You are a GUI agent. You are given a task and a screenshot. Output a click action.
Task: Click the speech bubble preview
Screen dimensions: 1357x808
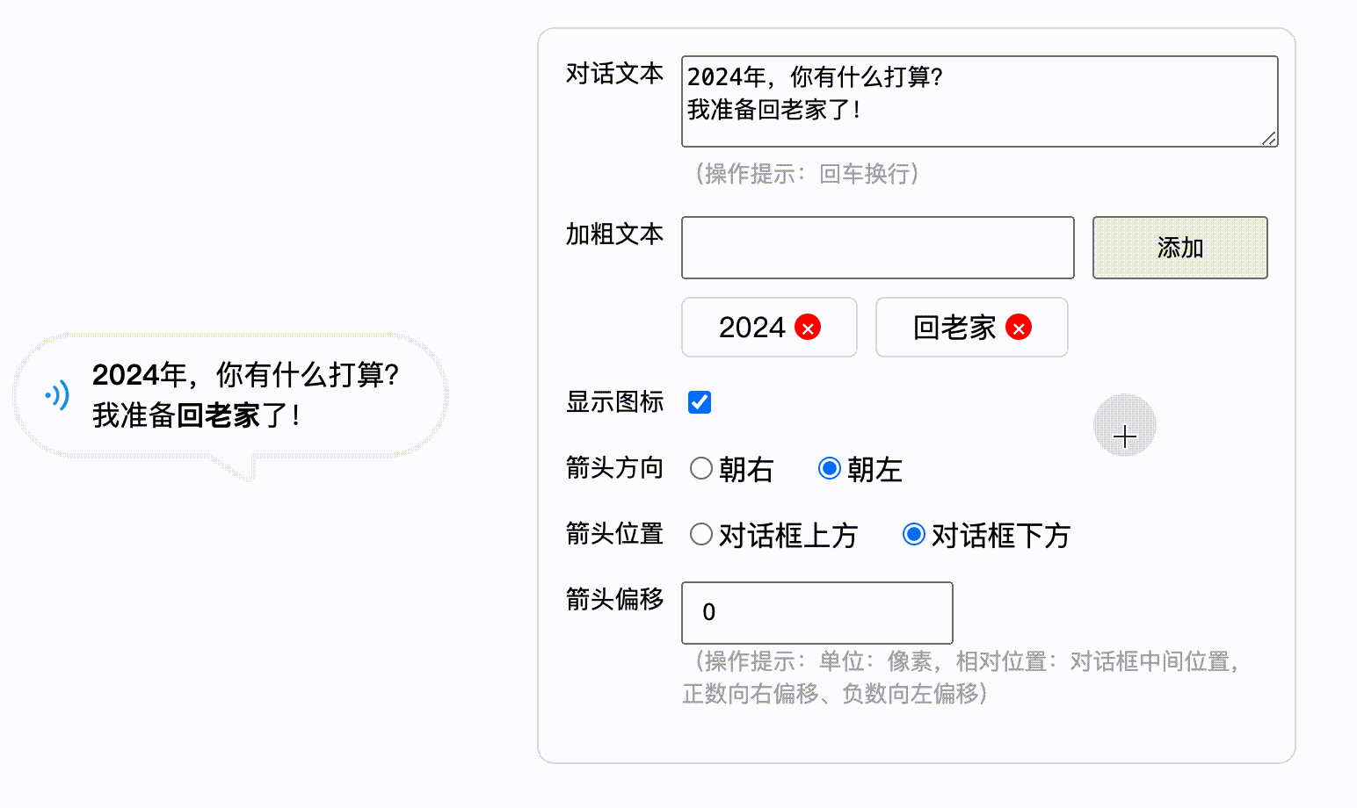233,395
